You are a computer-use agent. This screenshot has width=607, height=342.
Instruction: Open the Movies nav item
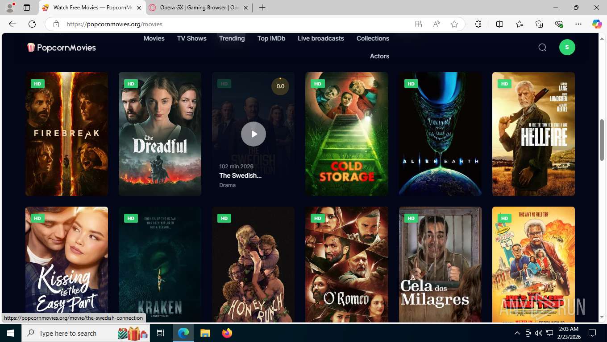[x=154, y=38]
